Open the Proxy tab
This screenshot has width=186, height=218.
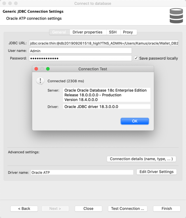128,32
